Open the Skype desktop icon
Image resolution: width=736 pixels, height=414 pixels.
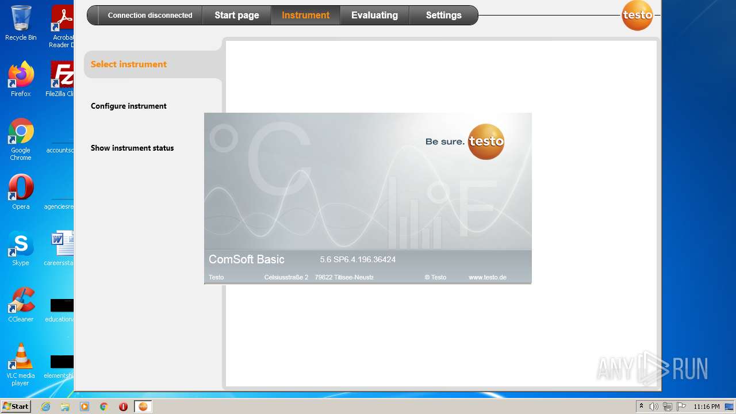[x=21, y=248]
